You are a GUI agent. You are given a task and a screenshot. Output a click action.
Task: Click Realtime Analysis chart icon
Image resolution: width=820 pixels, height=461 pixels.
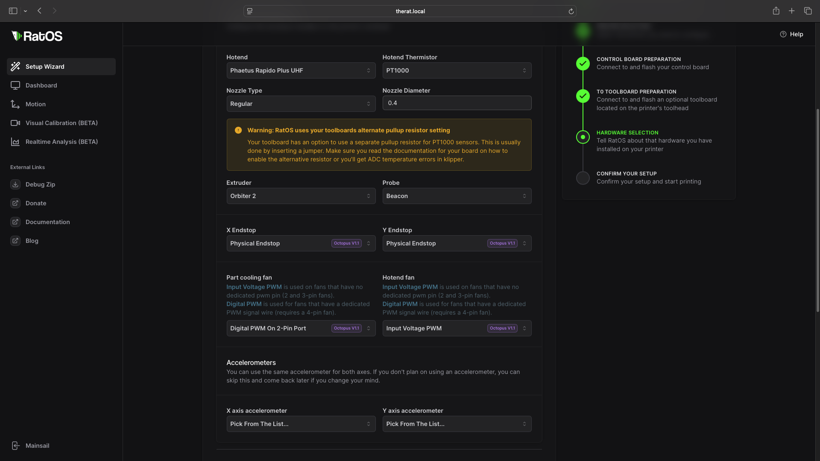tap(15, 142)
